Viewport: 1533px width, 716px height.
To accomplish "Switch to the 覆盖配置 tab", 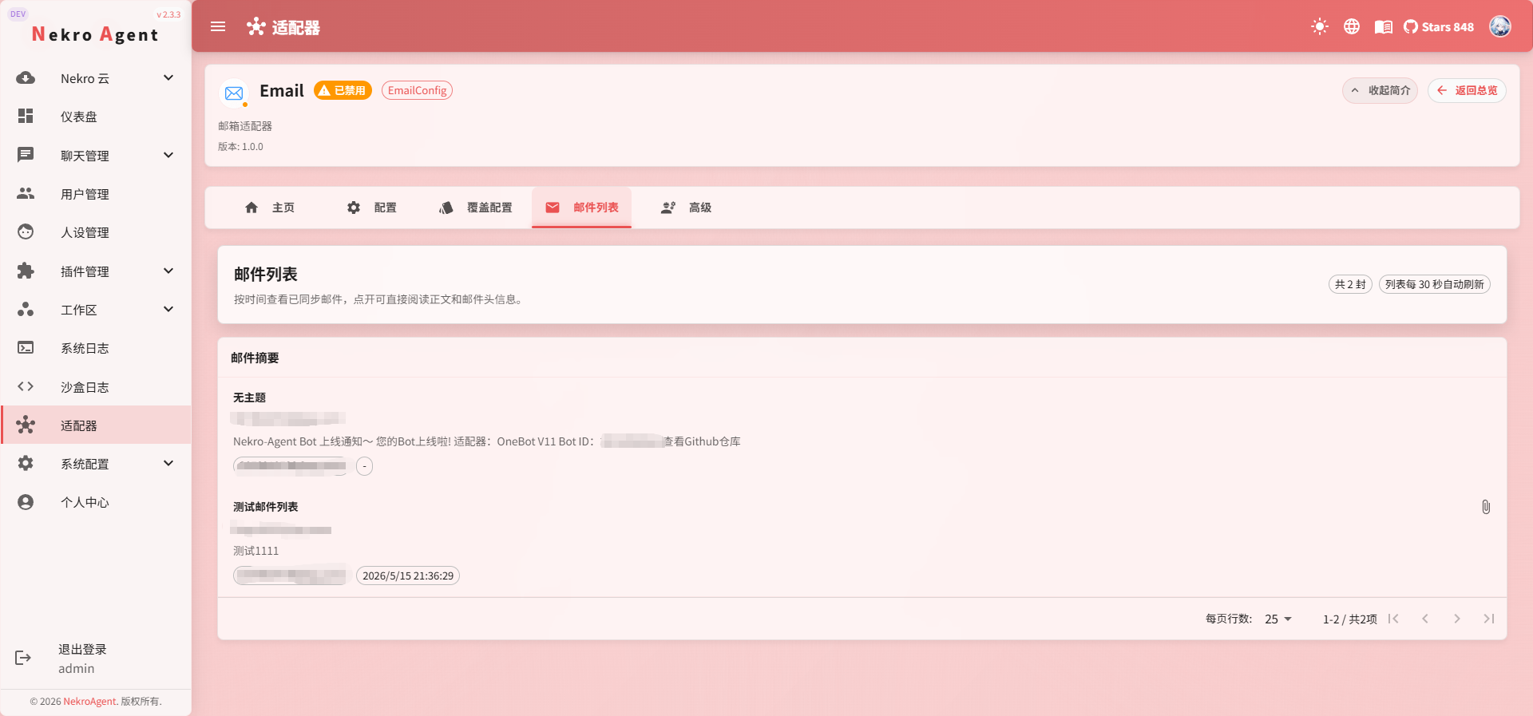I will (476, 208).
